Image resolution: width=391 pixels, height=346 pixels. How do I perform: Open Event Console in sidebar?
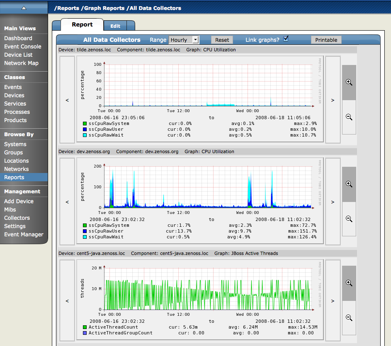click(x=23, y=47)
